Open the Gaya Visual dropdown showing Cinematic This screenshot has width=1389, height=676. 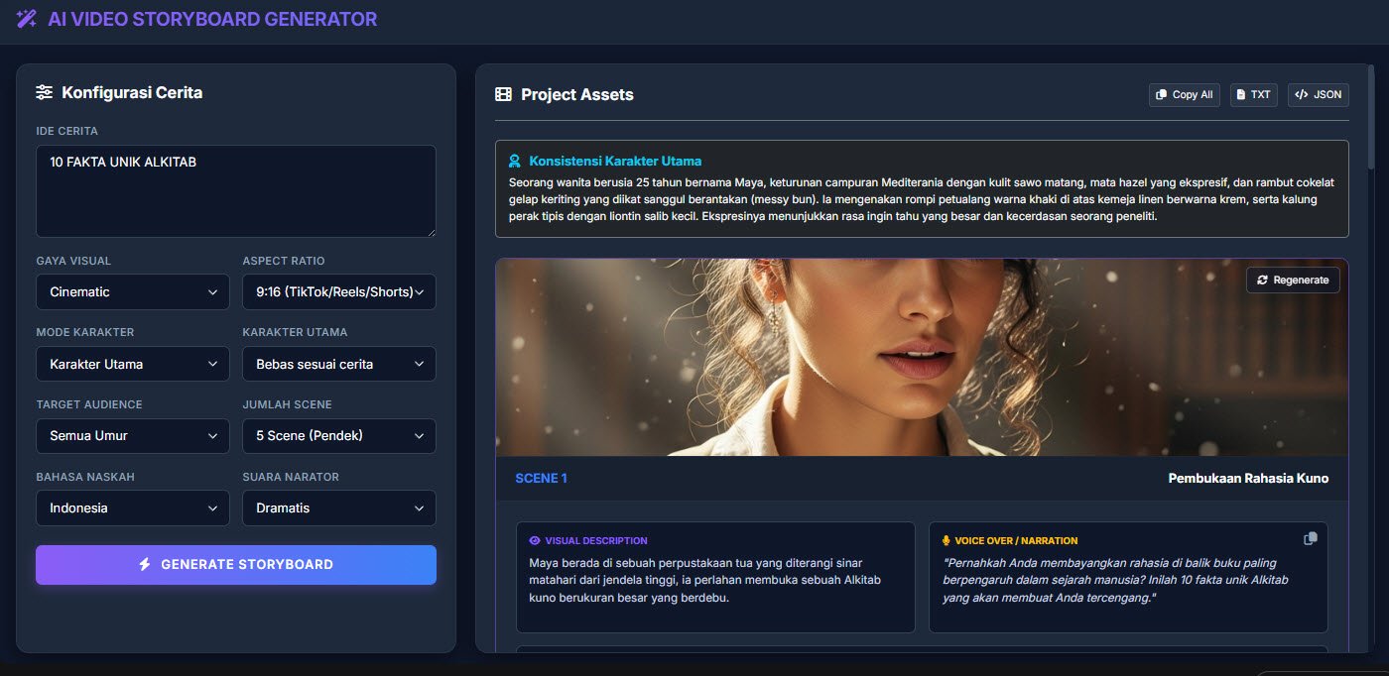[x=133, y=292]
